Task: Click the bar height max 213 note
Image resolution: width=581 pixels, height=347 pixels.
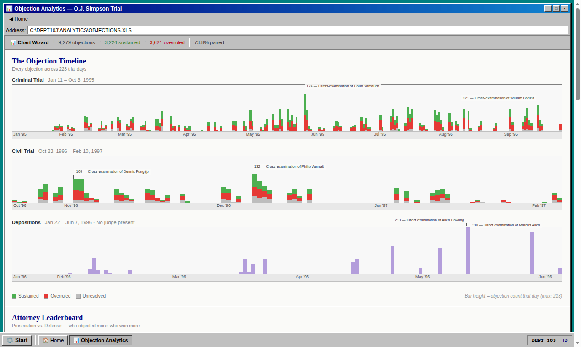Action: [513, 296]
